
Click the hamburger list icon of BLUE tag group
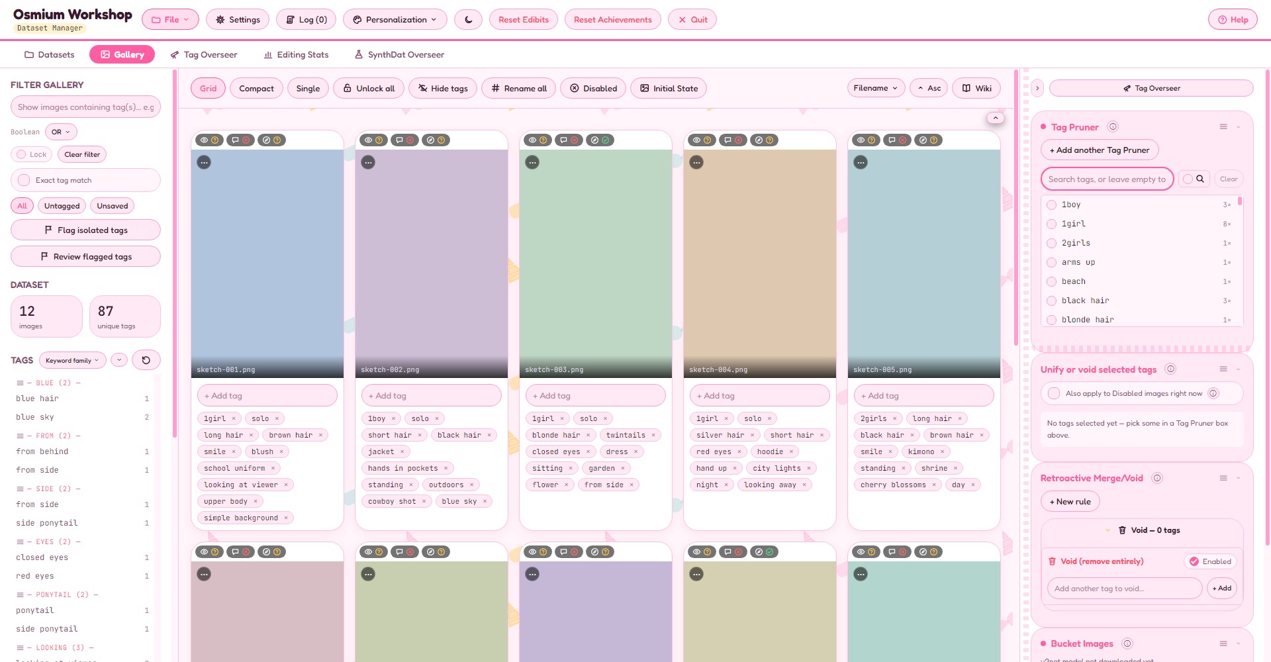tap(20, 383)
